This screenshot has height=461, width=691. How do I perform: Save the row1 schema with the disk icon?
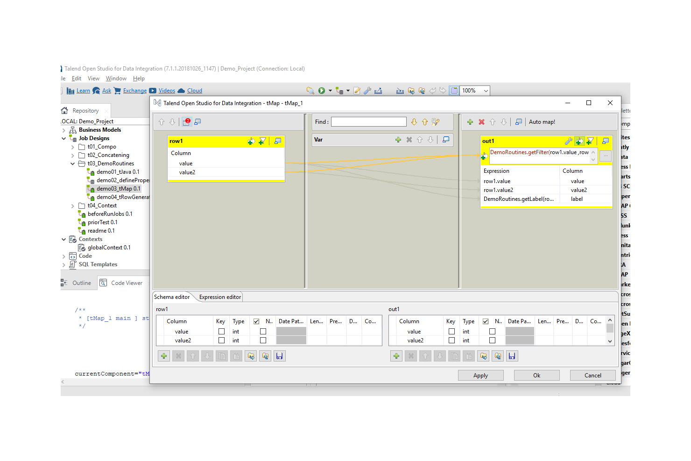pos(279,355)
